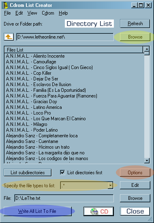Click the Refresh button
The height and width of the screenshot is (223, 154).
135,24
